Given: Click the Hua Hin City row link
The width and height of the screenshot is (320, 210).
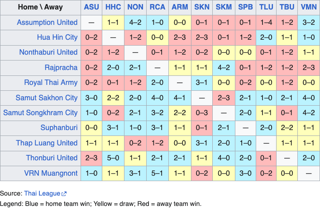Looking at the screenshot, I should (57, 37).
